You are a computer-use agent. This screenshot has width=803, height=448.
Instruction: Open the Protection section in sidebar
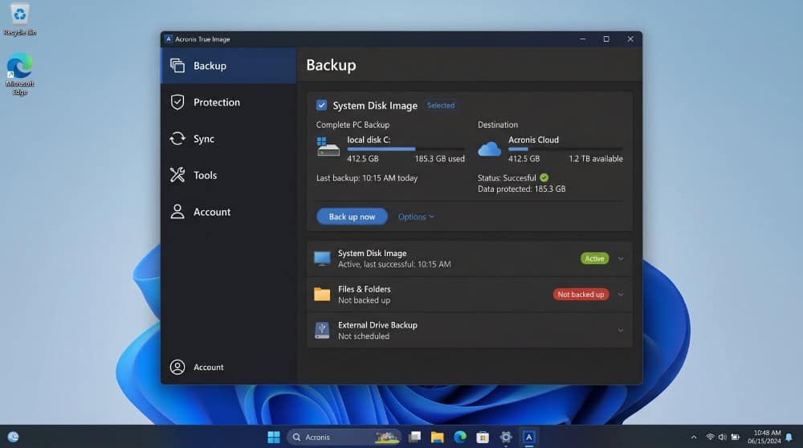point(228,103)
